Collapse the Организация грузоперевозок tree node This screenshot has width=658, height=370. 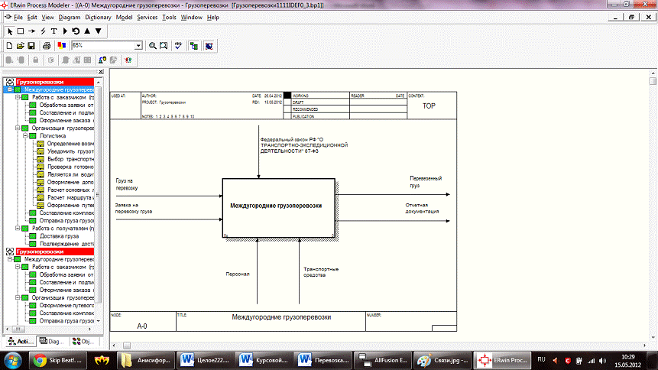click(16, 128)
